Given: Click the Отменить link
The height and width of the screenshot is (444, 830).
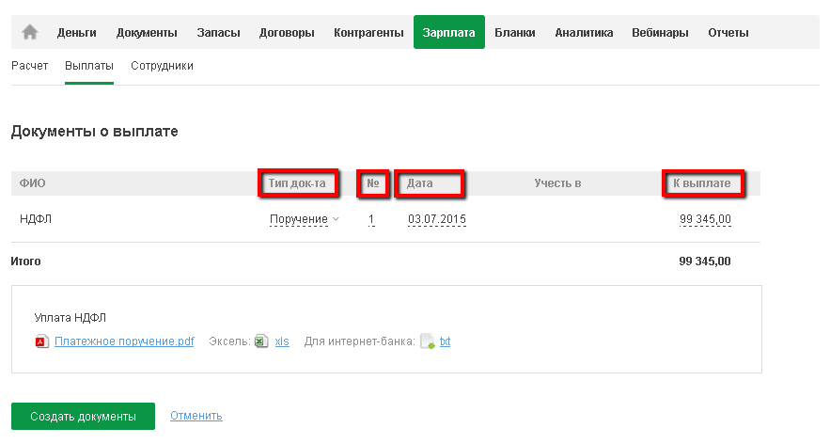Looking at the screenshot, I should [x=196, y=416].
